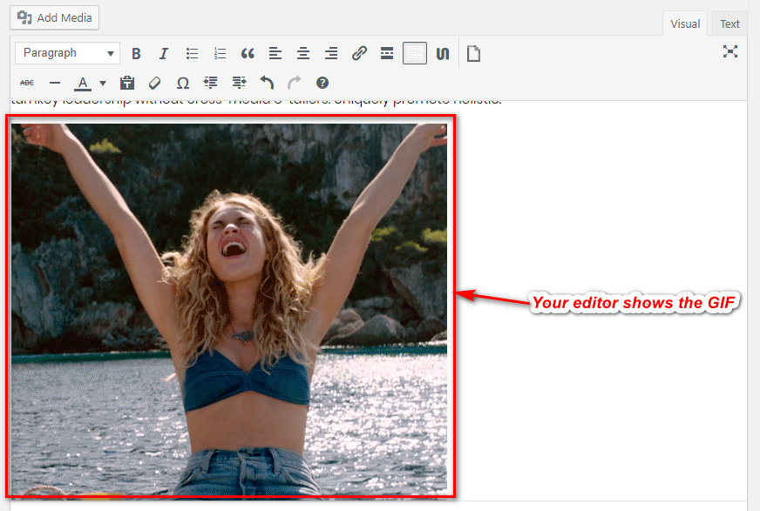Image resolution: width=760 pixels, height=511 pixels.
Task: Switch to the Visual editor tab
Action: (x=685, y=24)
